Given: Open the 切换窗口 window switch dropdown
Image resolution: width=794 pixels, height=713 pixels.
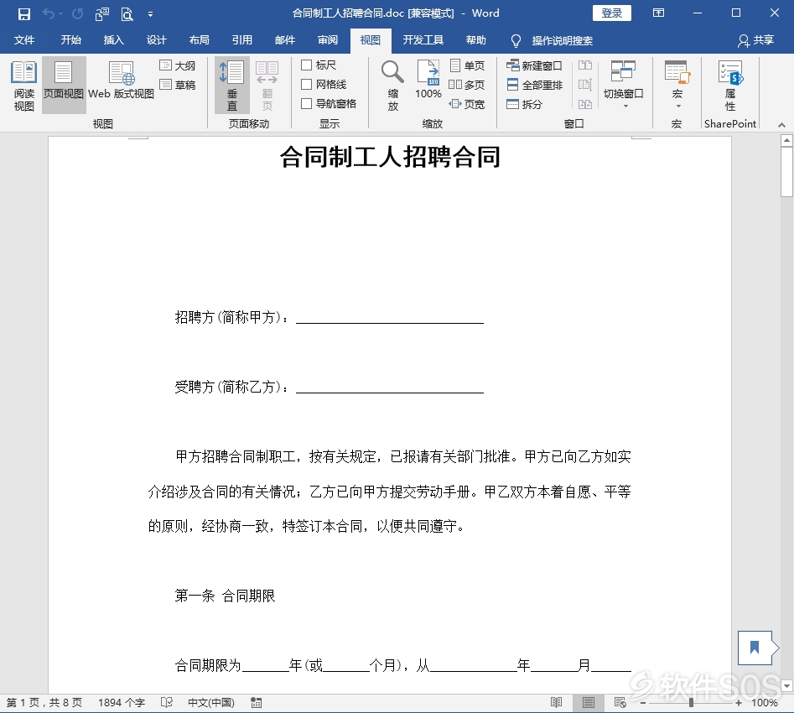Looking at the screenshot, I should pyautogui.click(x=623, y=86).
